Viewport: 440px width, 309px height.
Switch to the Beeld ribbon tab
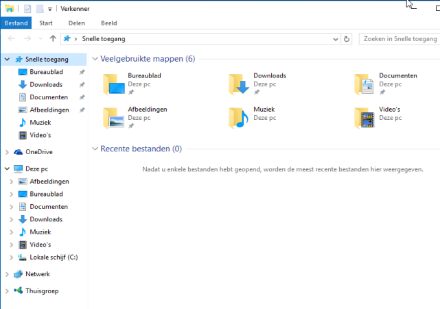click(108, 23)
